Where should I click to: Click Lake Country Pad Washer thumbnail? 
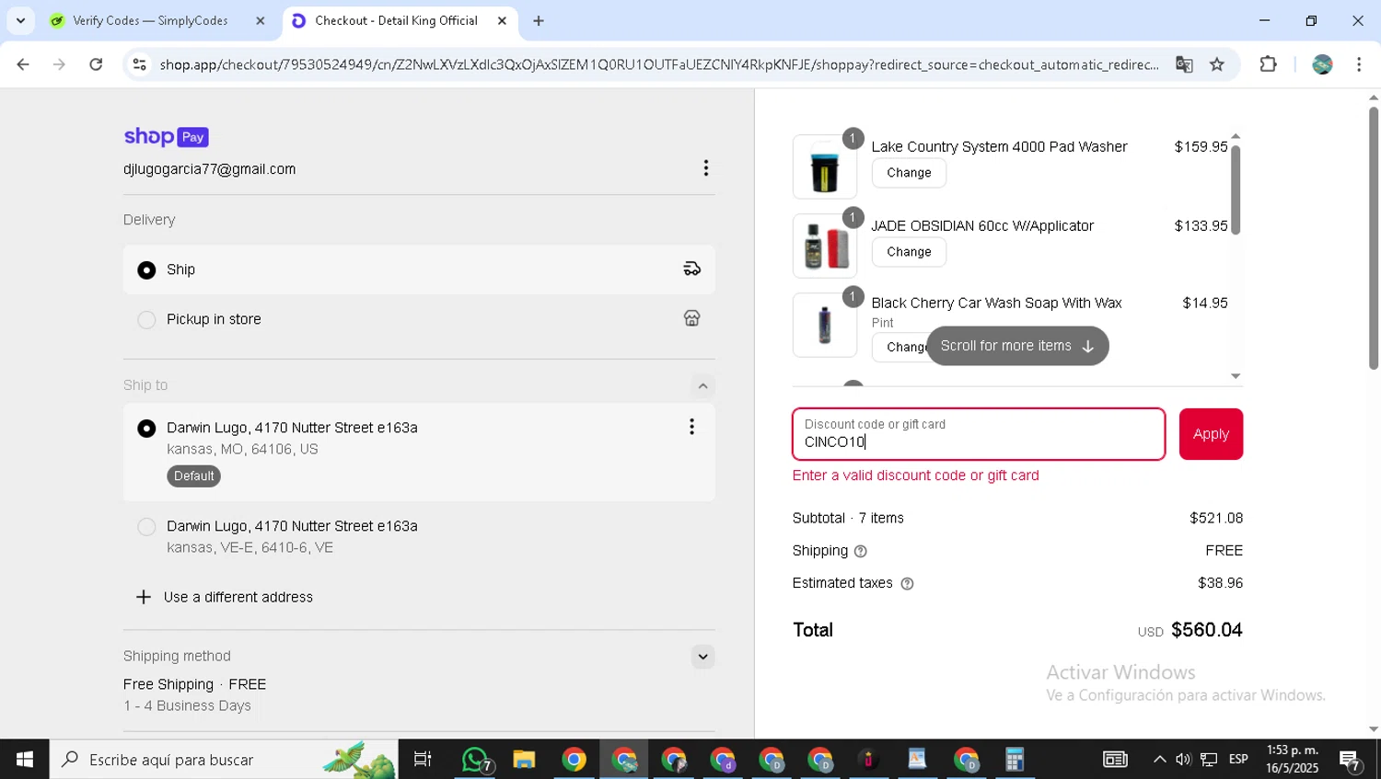825,166
